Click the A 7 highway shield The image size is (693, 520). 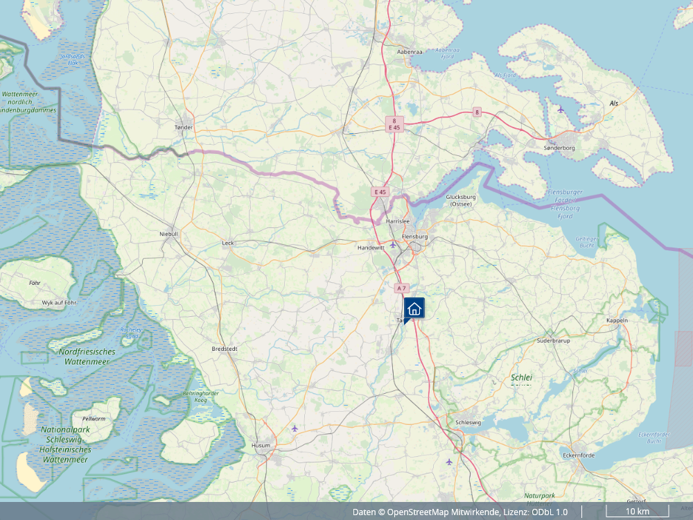(x=401, y=288)
